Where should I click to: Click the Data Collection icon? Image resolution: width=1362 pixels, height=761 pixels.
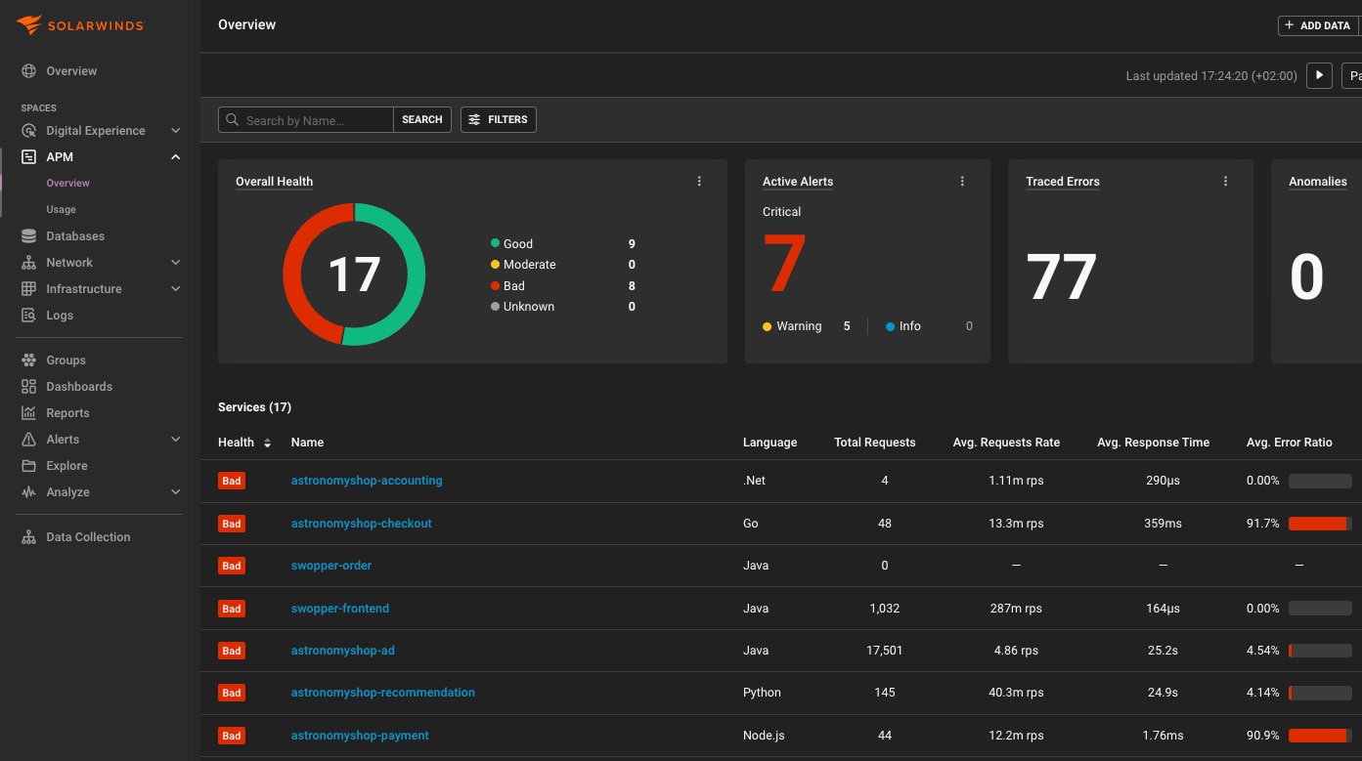(28, 537)
